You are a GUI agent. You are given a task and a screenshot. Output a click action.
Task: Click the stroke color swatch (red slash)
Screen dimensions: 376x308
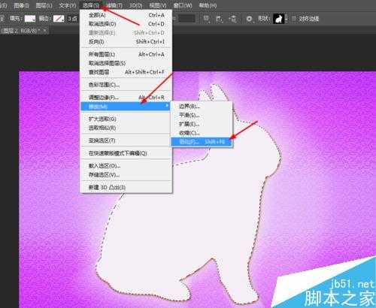pos(59,19)
